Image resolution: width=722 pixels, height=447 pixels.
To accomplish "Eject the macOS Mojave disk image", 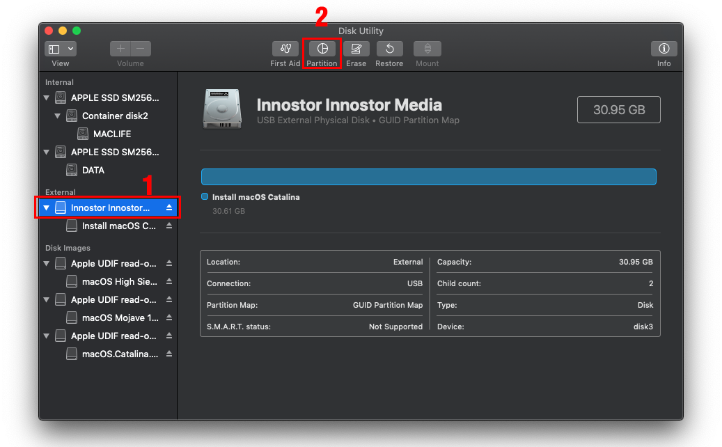I will 169,317.
